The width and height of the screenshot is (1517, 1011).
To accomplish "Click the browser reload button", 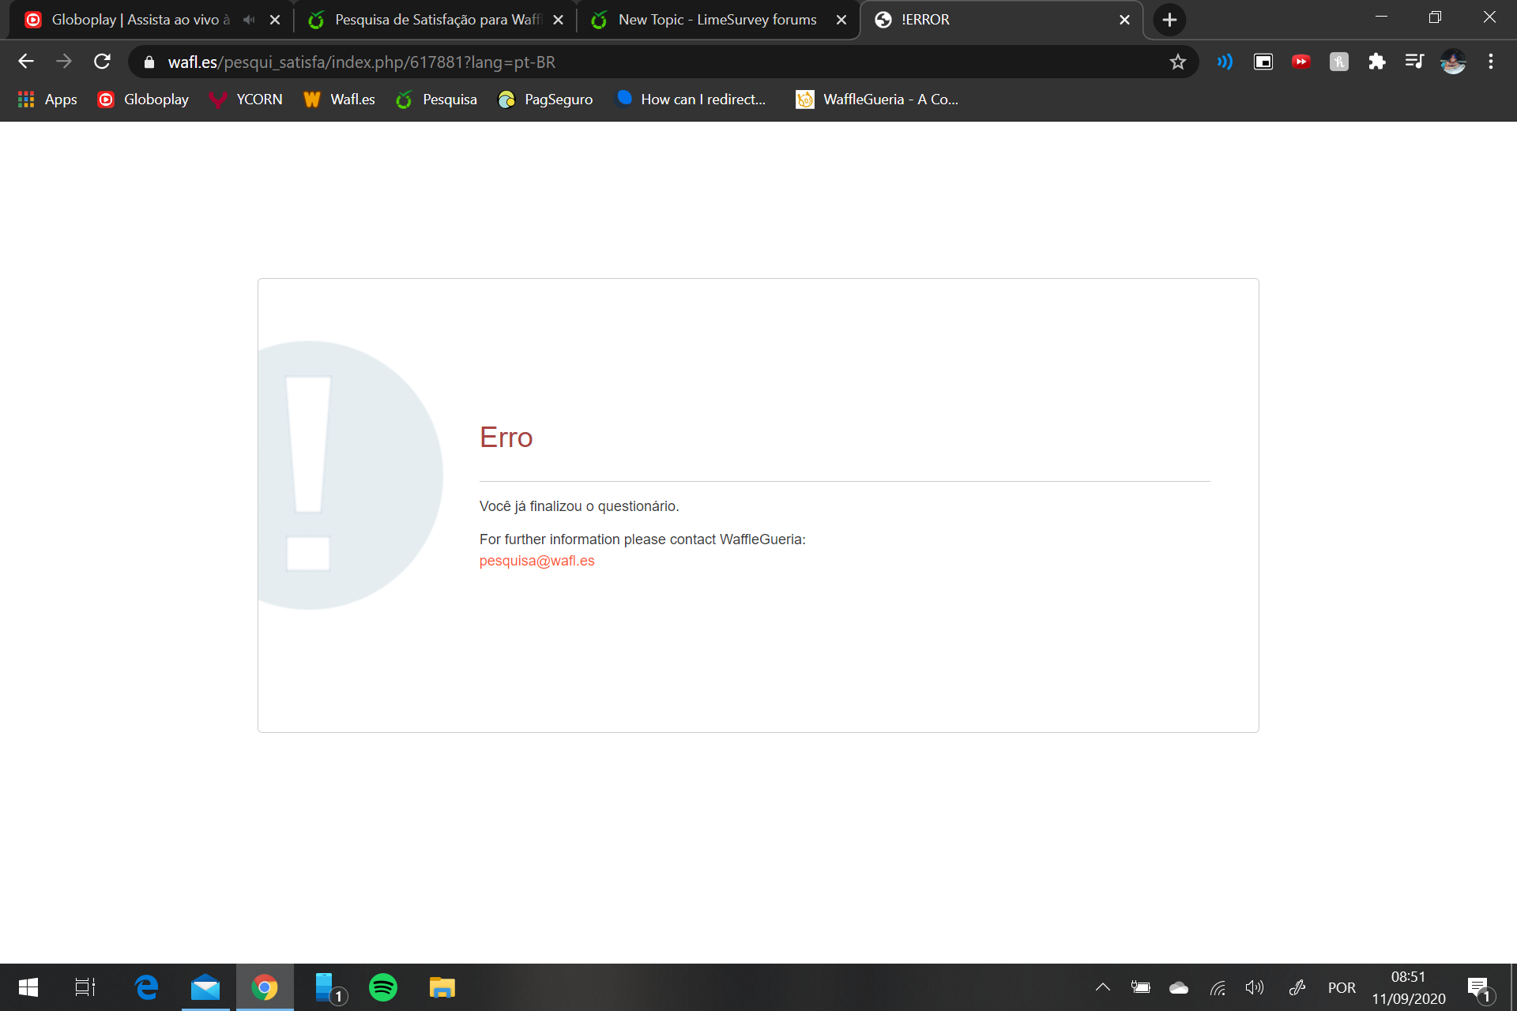I will pos(102,62).
